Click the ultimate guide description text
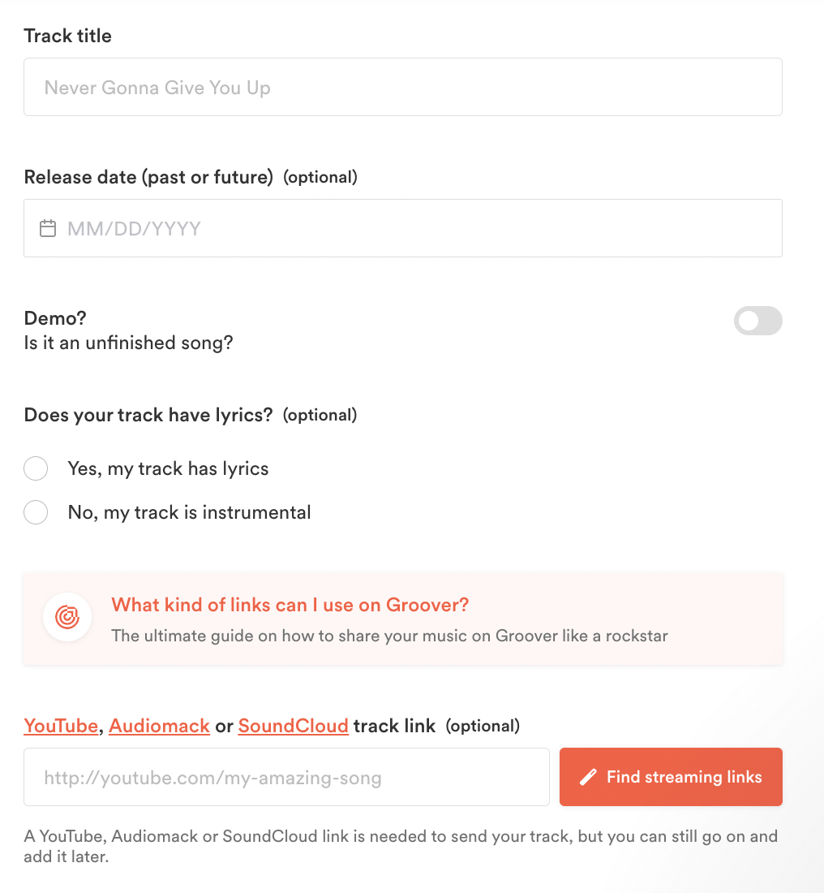 [x=390, y=636]
